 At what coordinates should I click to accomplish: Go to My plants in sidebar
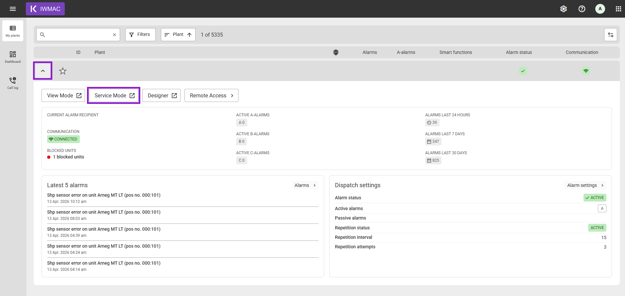pos(13,31)
